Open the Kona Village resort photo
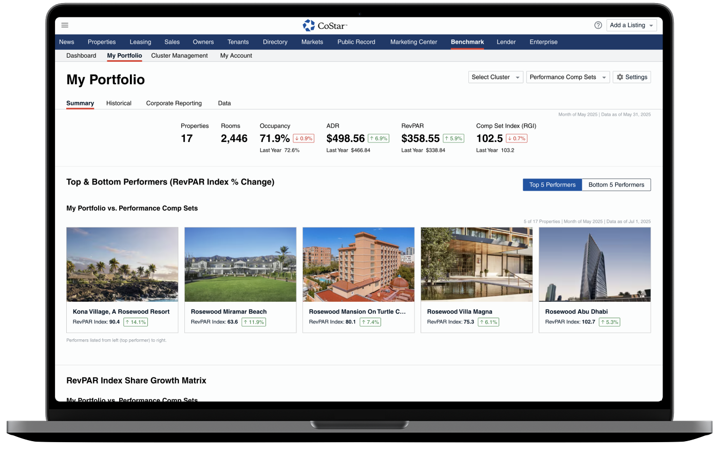The image size is (719, 455). click(x=122, y=264)
